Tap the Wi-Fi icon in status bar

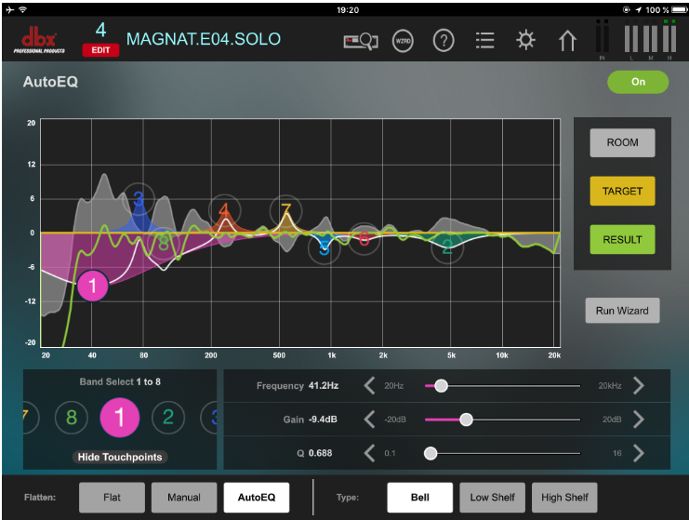coord(23,9)
